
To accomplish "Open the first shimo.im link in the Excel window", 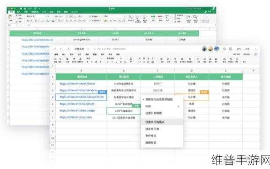I will [x=37, y=40].
